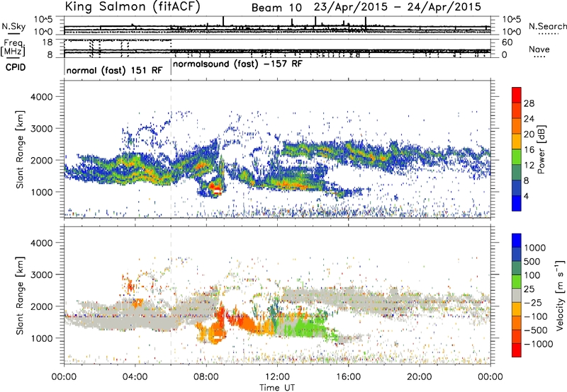Click '2000' tick on the velocity panel
This screenshot has height=392, width=567.
click(42, 306)
